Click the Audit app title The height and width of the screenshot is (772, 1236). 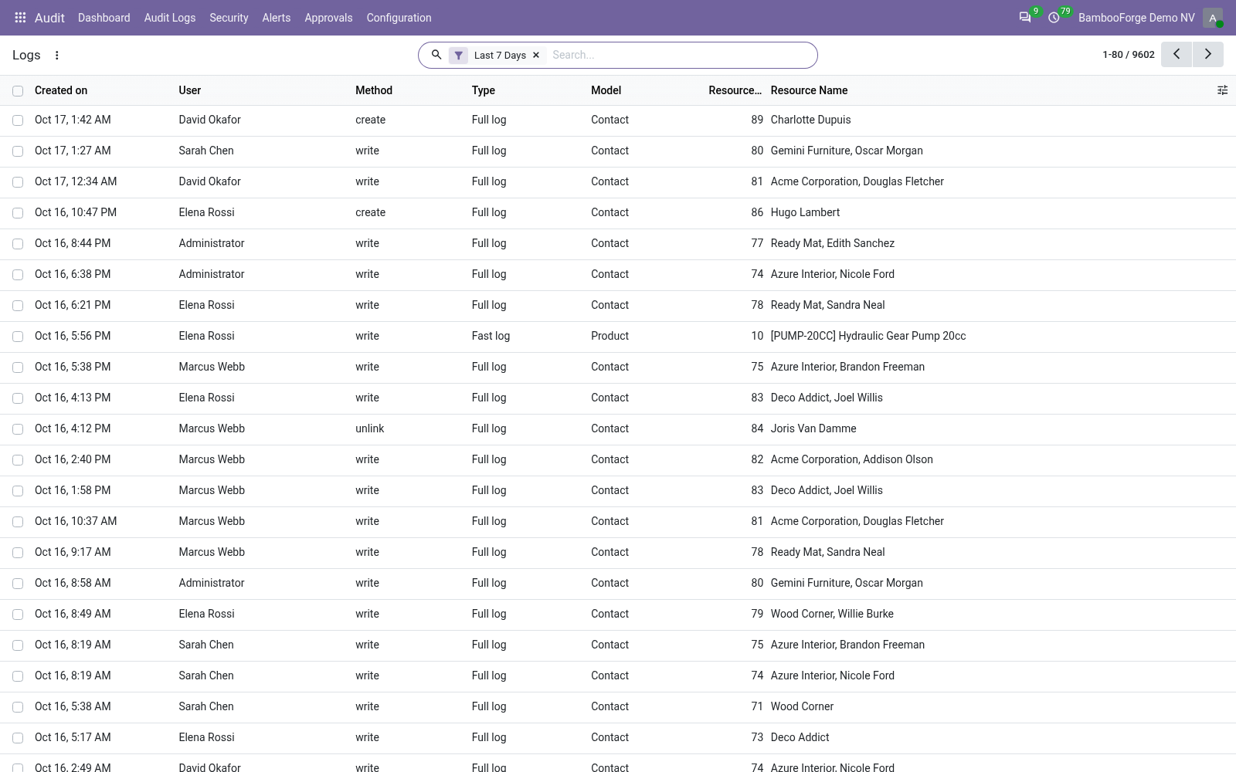click(x=49, y=18)
